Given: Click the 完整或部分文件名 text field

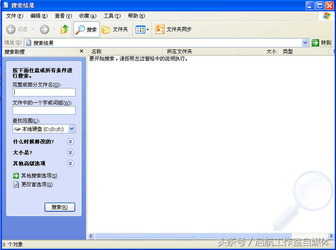Looking at the screenshot, I should tap(44, 92).
